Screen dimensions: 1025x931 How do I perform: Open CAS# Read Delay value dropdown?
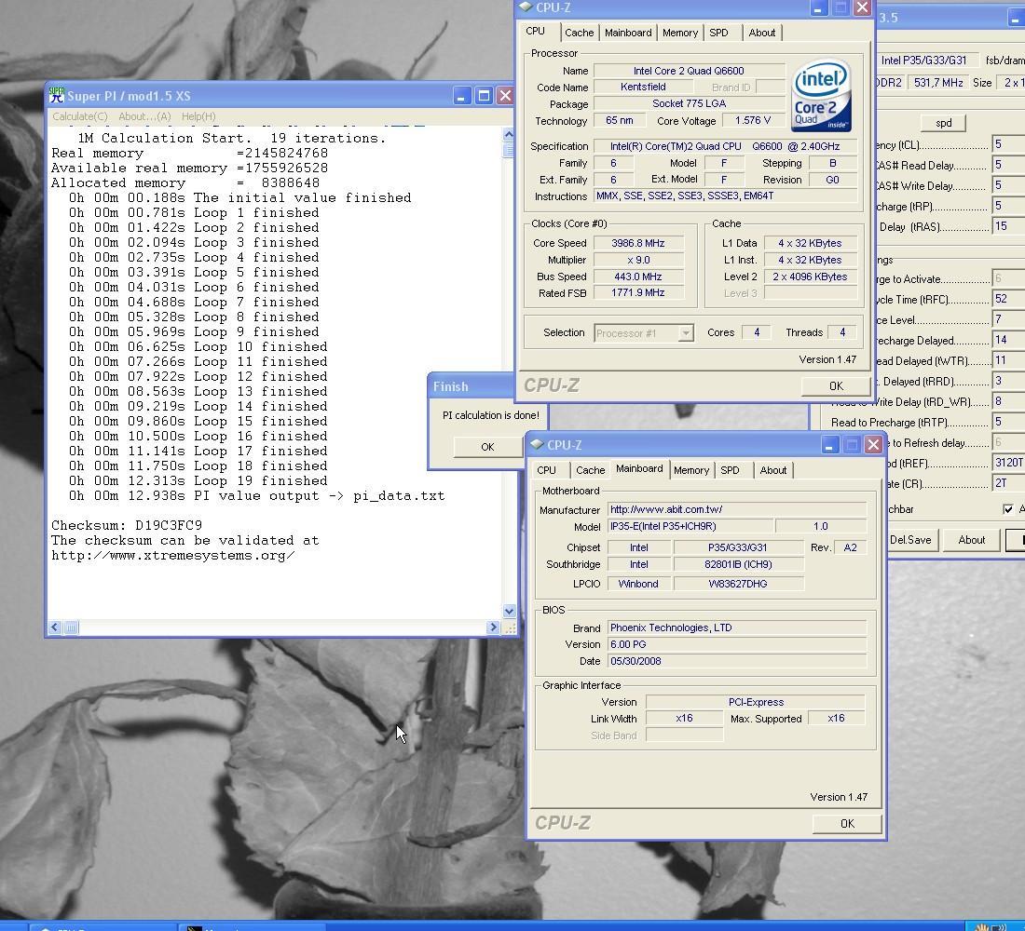[1008, 165]
